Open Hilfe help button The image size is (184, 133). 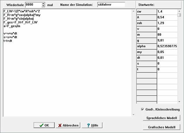(x=92, y=125)
